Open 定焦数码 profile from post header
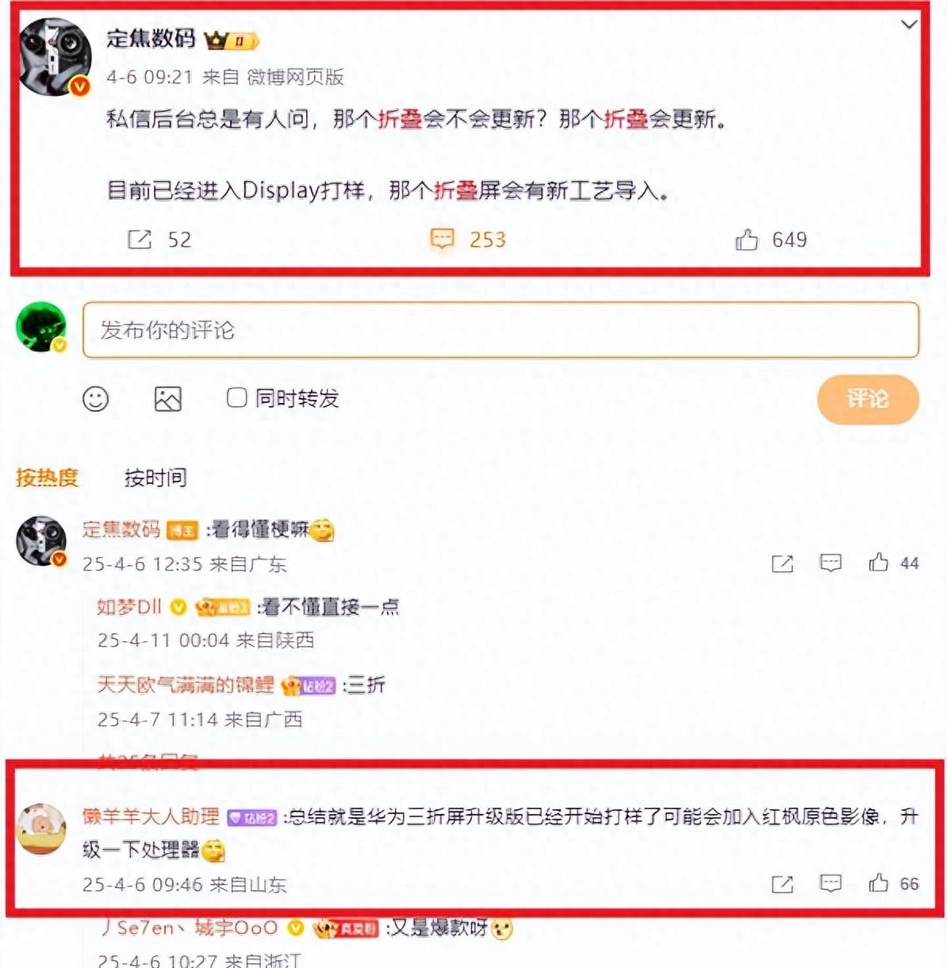This screenshot has width=947, height=968. pyautogui.click(x=151, y=38)
